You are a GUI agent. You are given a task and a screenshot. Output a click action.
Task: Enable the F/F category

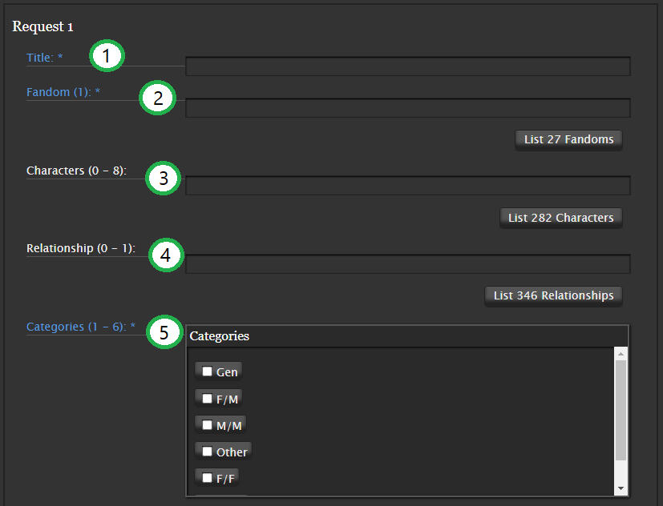click(x=207, y=477)
